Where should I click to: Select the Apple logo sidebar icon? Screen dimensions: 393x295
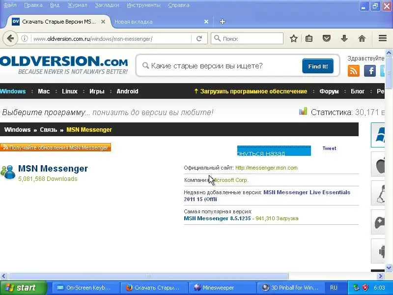pos(378,164)
